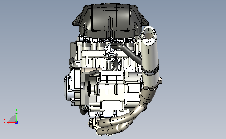Image resolution: width=226 pixels, height=139 pixels.
Task: Select the toothed drive sprocket on the engine
Action: pos(89,88)
